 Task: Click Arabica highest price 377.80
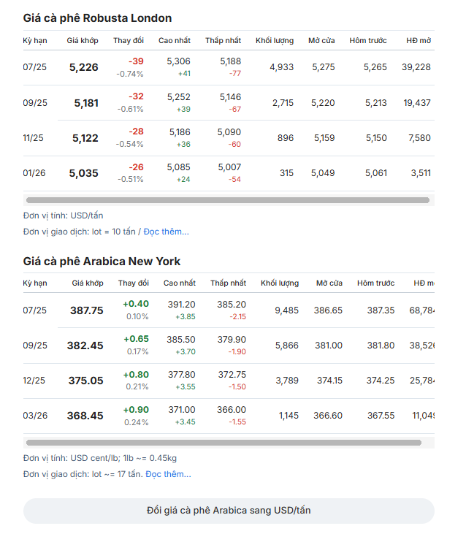click(181, 375)
